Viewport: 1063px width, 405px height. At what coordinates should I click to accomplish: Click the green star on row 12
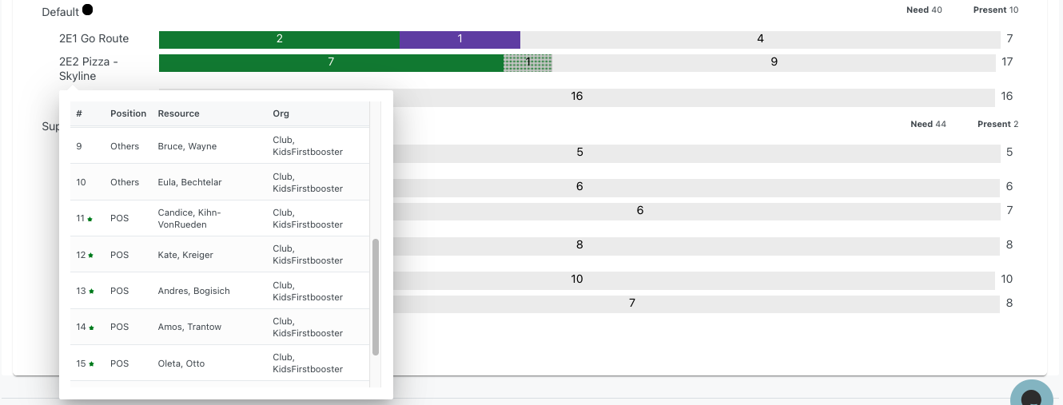coord(91,256)
